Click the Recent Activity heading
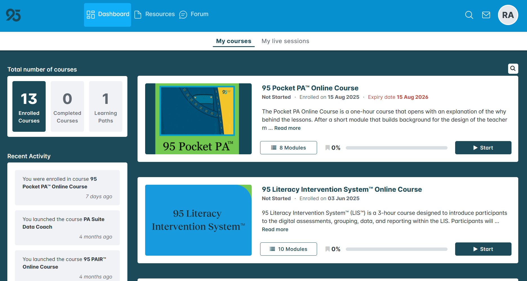The width and height of the screenshot is (527, 281). pyautogui.click(x=29, y=156)
